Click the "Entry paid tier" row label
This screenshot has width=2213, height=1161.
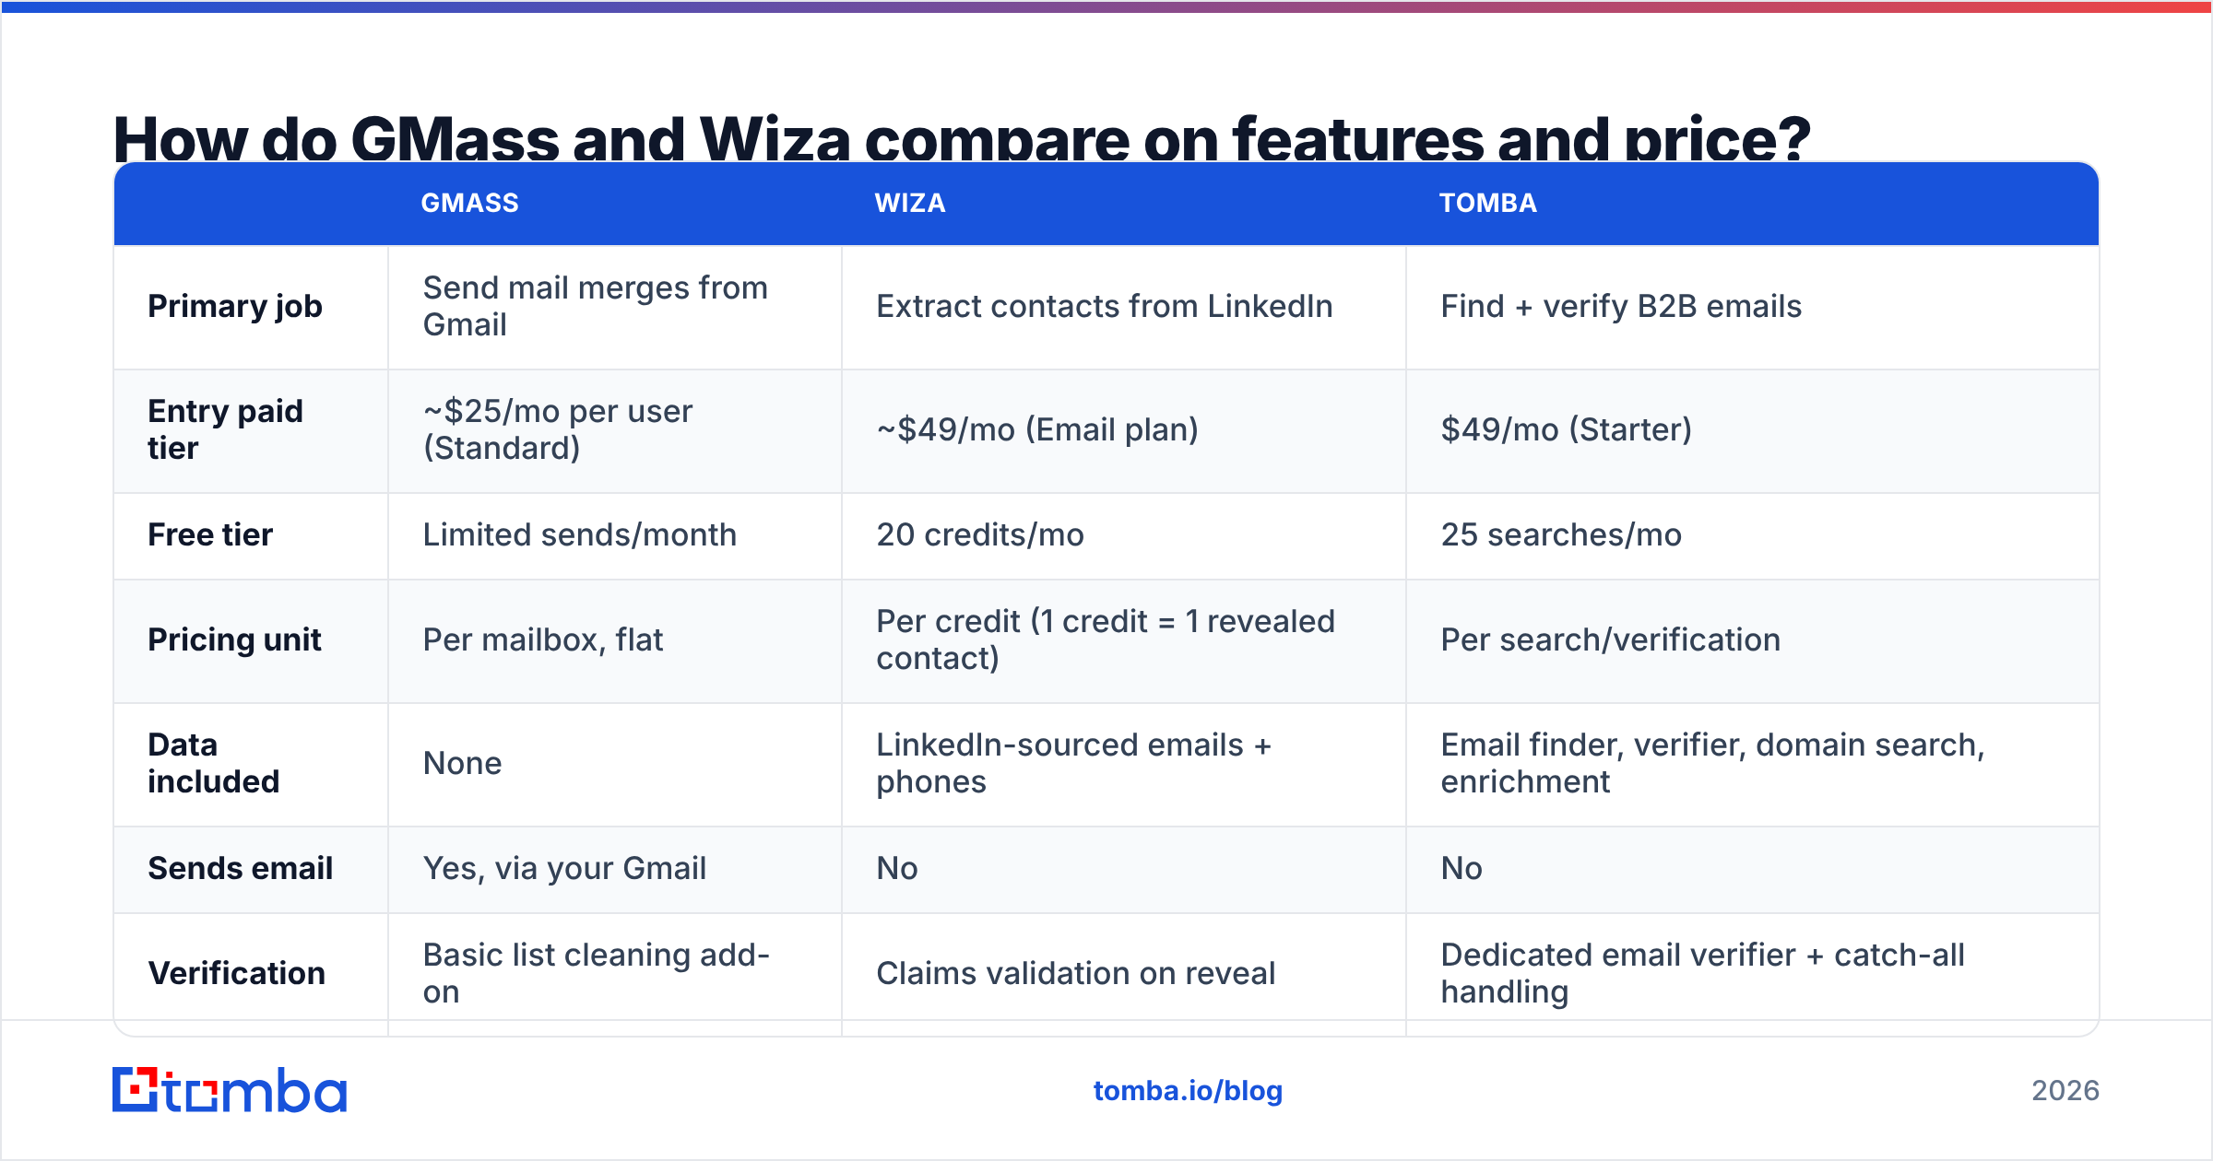tap(226, 429)
